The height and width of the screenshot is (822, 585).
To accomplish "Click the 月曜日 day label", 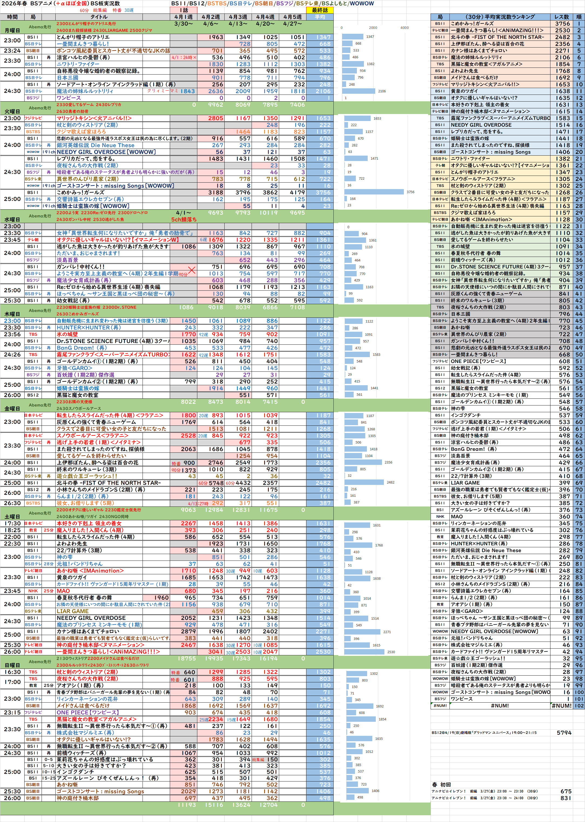I will [12, 31].
